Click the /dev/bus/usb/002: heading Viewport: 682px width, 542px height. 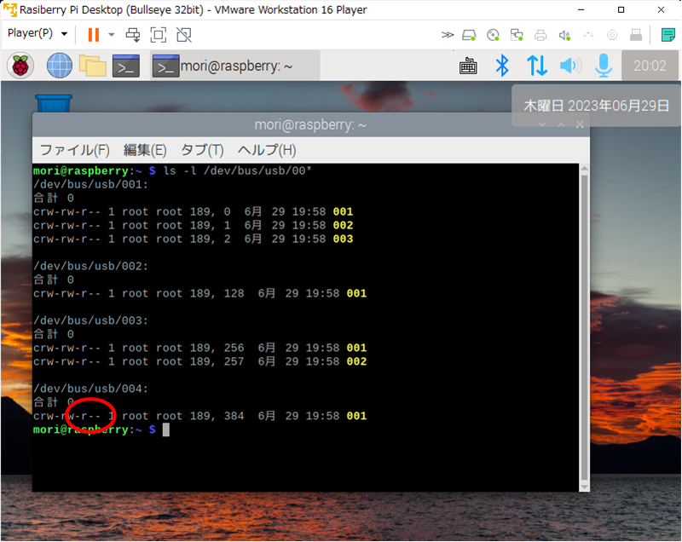[91, 266]
